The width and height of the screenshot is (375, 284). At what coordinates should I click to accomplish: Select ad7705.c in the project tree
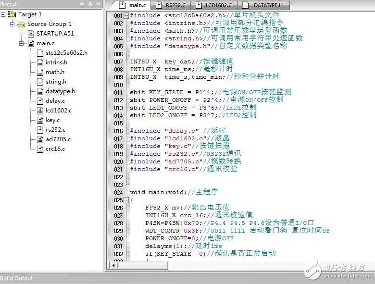point(58,139)
